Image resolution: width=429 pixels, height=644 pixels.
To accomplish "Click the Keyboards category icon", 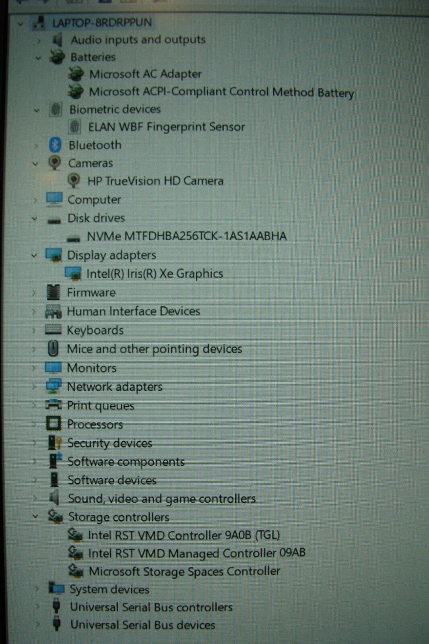I will tap(53, 330).
